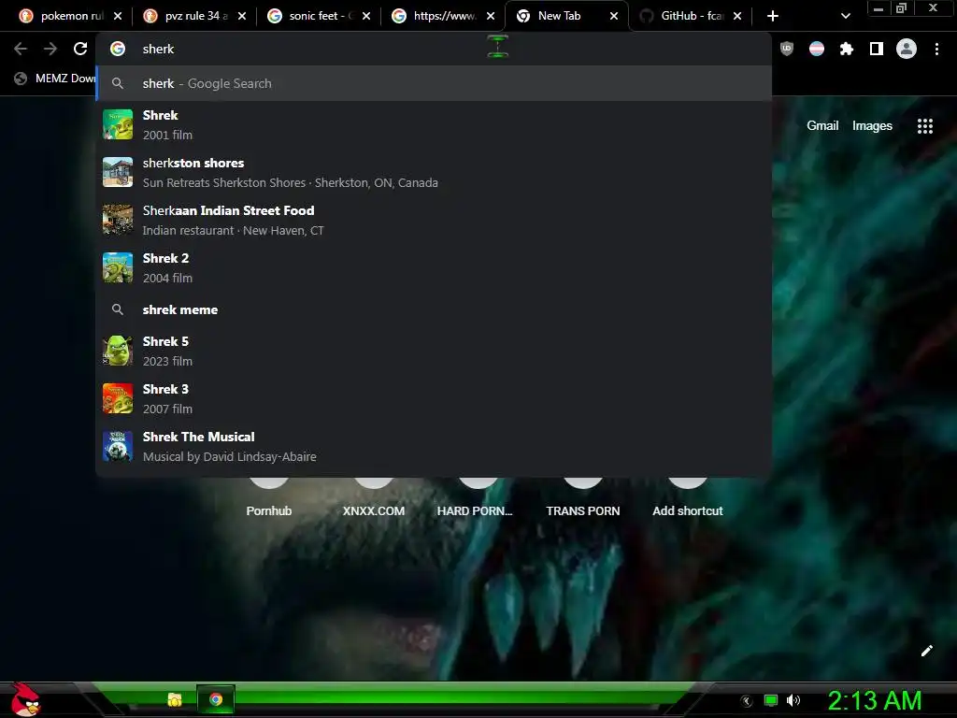Screen dimensions: 957x718
Task: Open the Gmail link
Action: coord(822,126)
